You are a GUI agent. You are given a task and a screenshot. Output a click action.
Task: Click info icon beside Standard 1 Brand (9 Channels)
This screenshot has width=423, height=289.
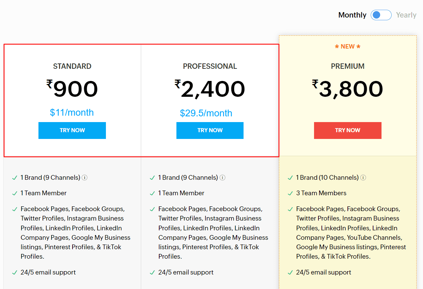85,178
